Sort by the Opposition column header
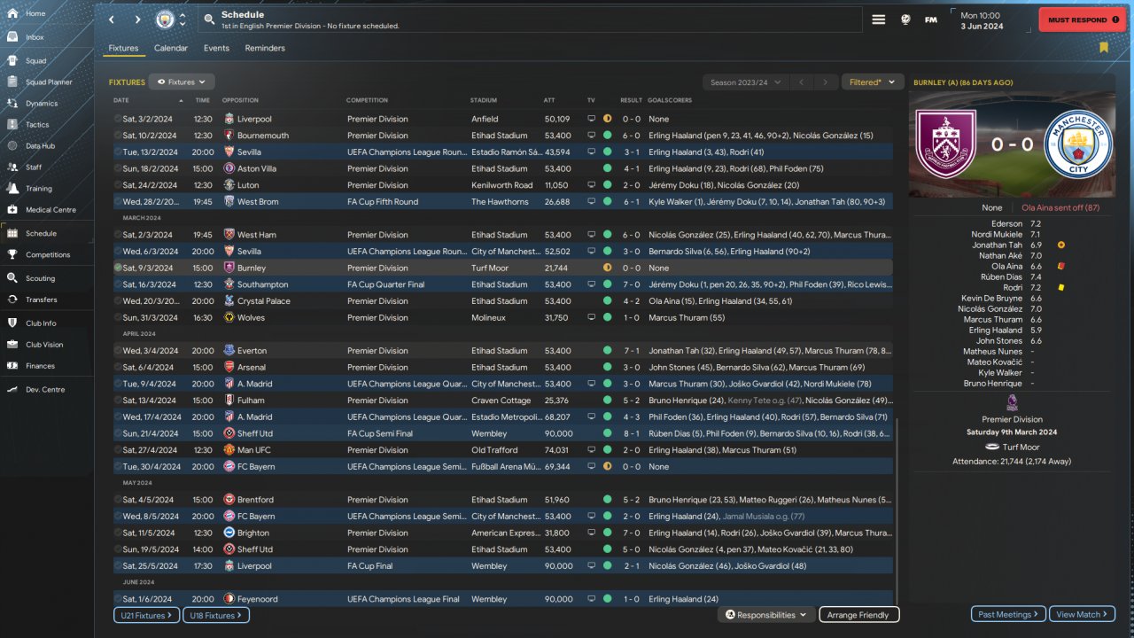 pos(240,100)
